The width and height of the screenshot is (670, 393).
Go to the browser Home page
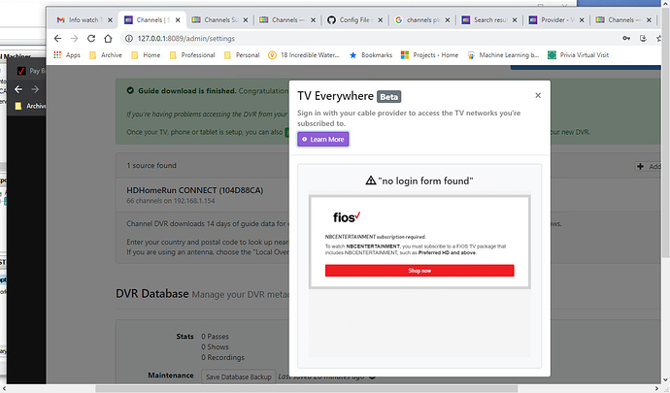tap(108, 39)
